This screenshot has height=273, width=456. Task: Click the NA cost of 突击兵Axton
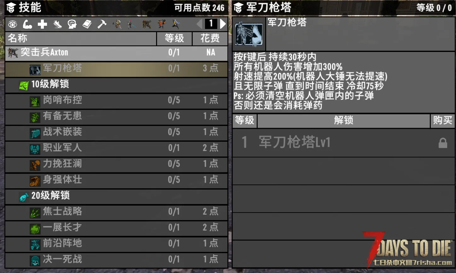point(211,52)
